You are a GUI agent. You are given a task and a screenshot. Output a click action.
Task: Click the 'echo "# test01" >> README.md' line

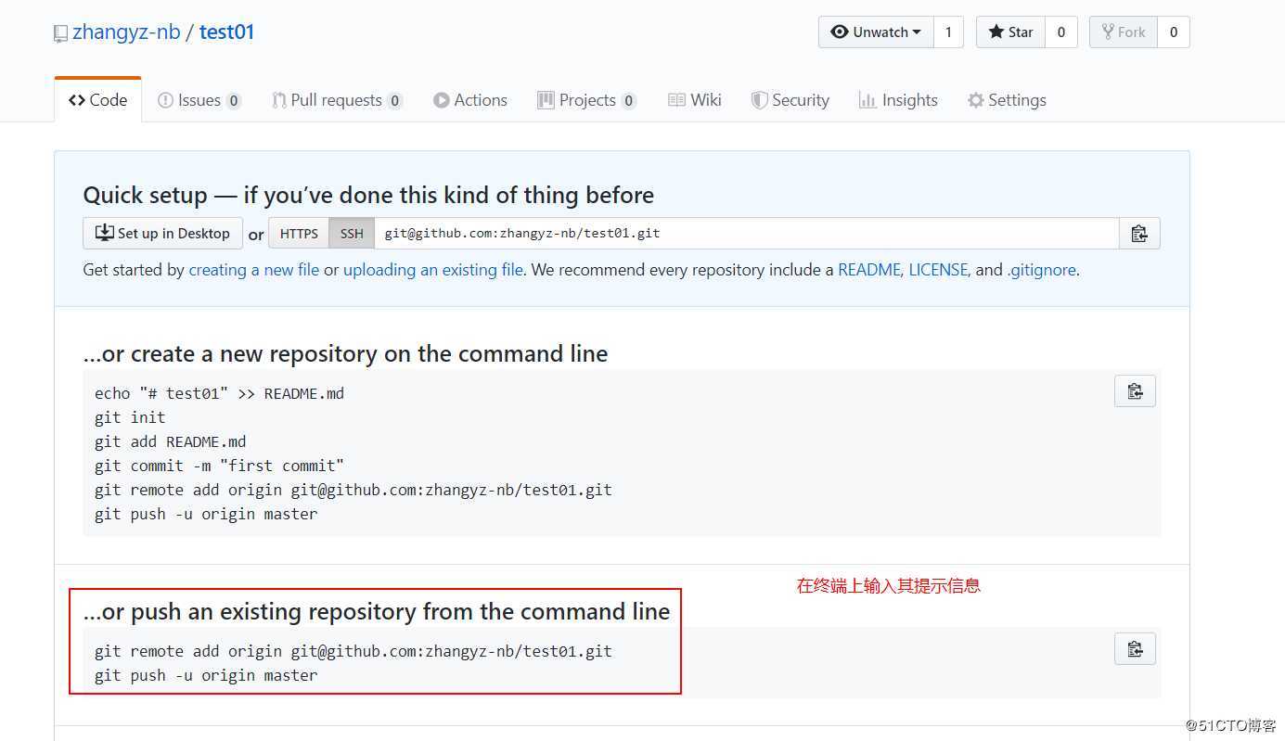coord(219,393)
